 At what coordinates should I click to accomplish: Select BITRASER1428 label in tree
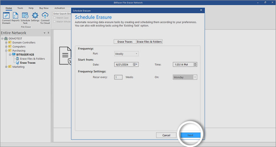[25, 55]
